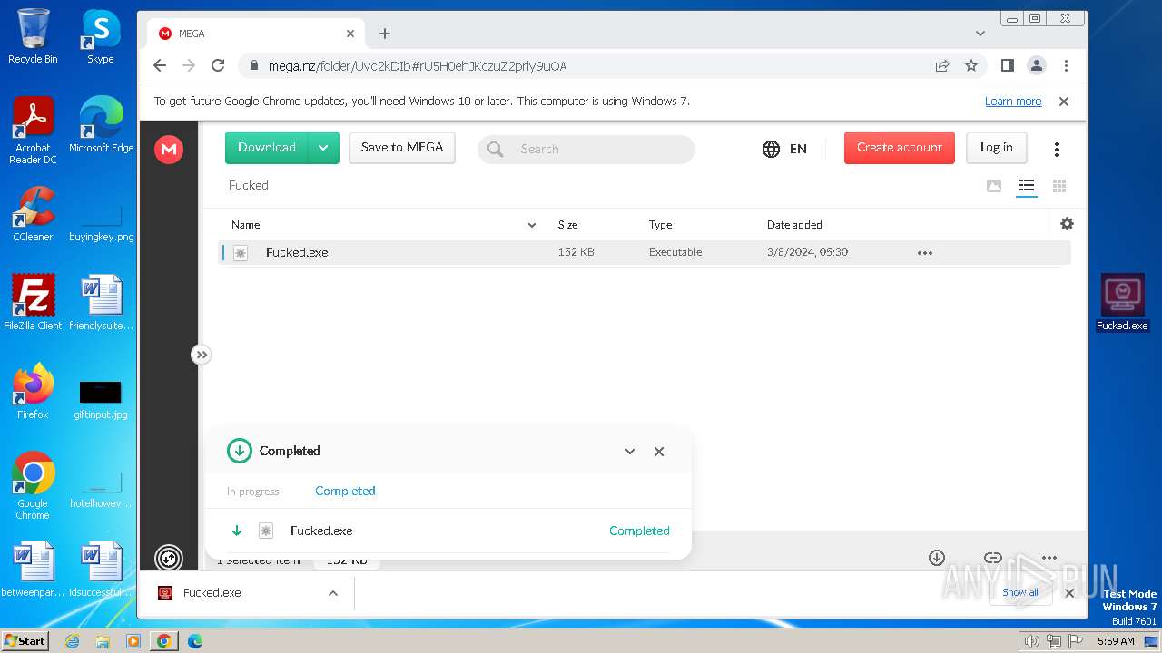Click the Fucked folder breadcrumb
Screen dimensions: 1162x653
249,185
